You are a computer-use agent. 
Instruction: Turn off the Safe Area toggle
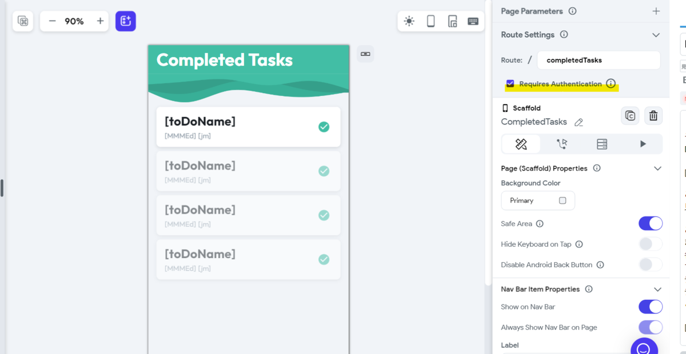tap(651, 223)
